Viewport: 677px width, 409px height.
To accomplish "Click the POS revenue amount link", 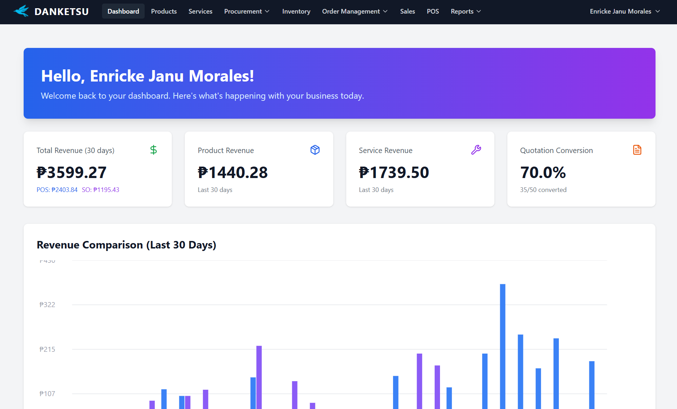I will tap(57, 190).
